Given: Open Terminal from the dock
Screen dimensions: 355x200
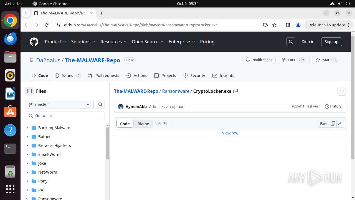Looking at the screenshot, I should point(10,149).
